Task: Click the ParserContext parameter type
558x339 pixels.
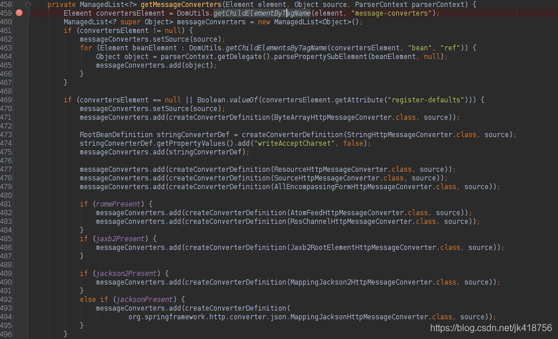Action: [382, 5]
